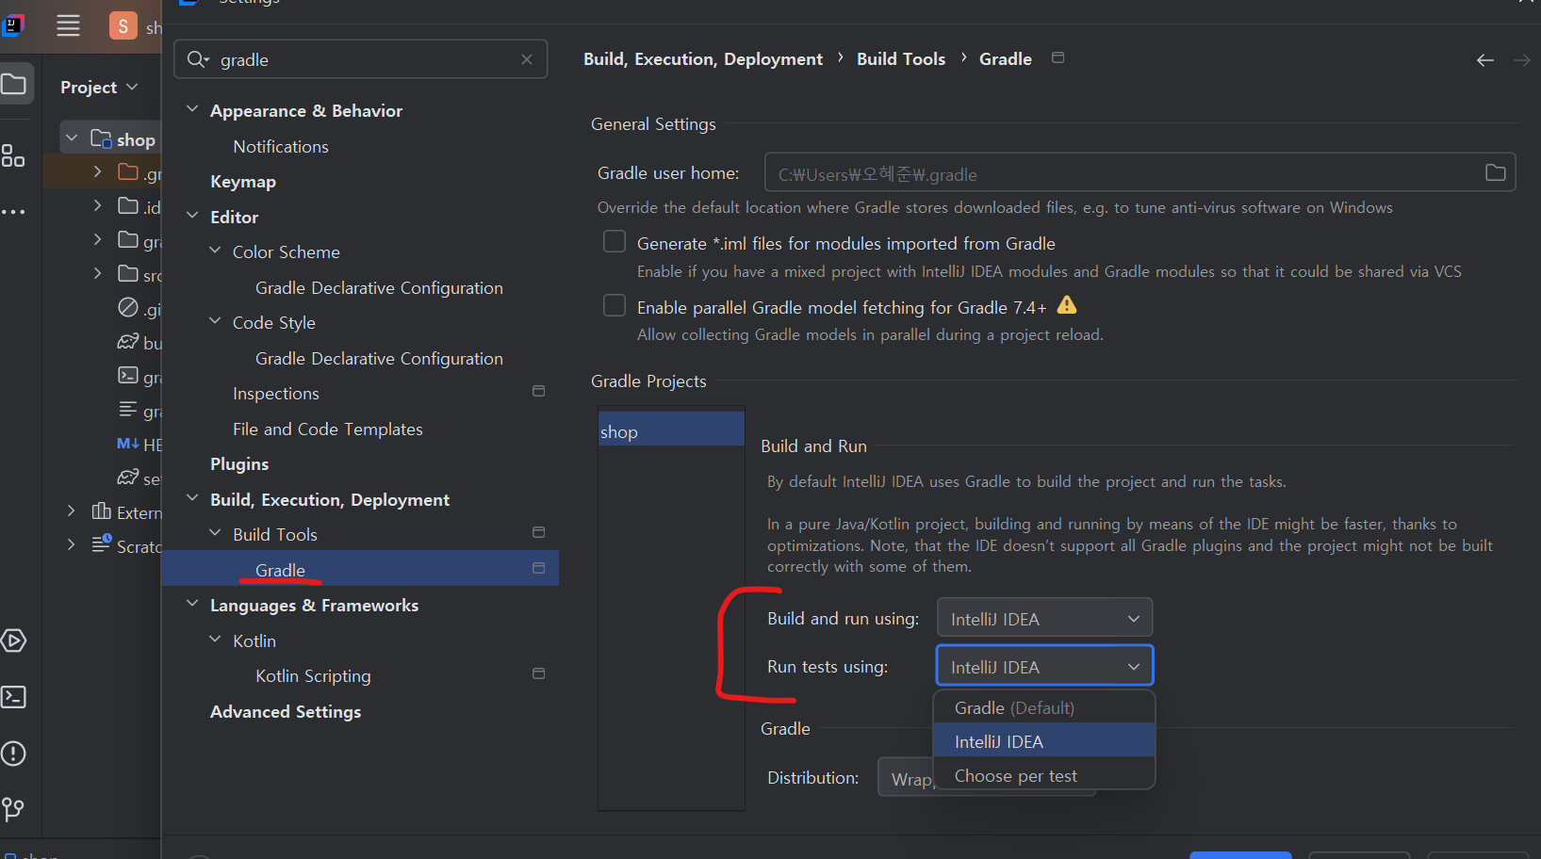Click project-level icon on Build Tools row
This screenshot has width=1541, height=859.
coord(539,532)
